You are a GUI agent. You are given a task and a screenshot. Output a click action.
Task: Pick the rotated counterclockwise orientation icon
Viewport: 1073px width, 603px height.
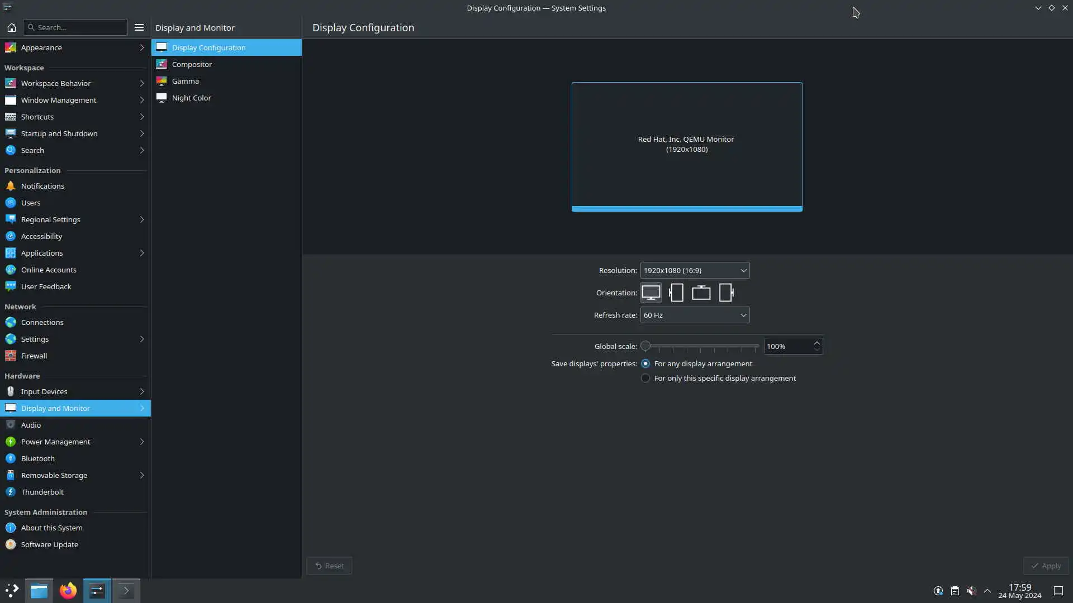point(726,293)
